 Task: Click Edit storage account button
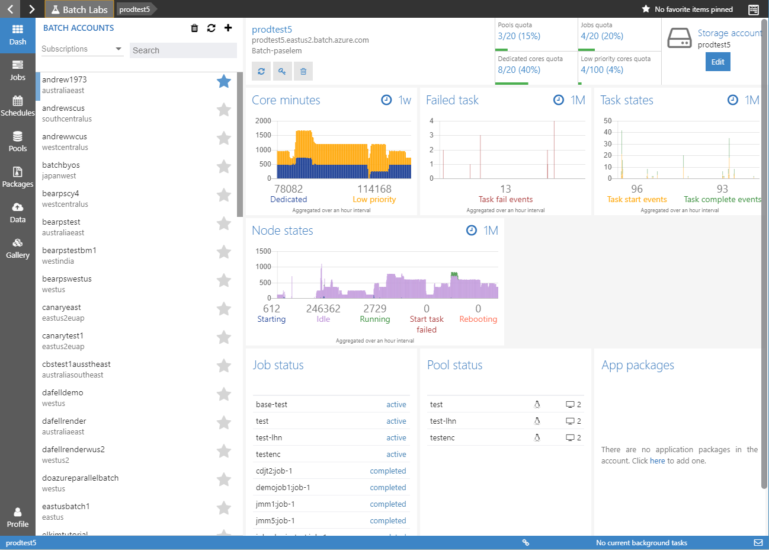(x=717, y=62)
